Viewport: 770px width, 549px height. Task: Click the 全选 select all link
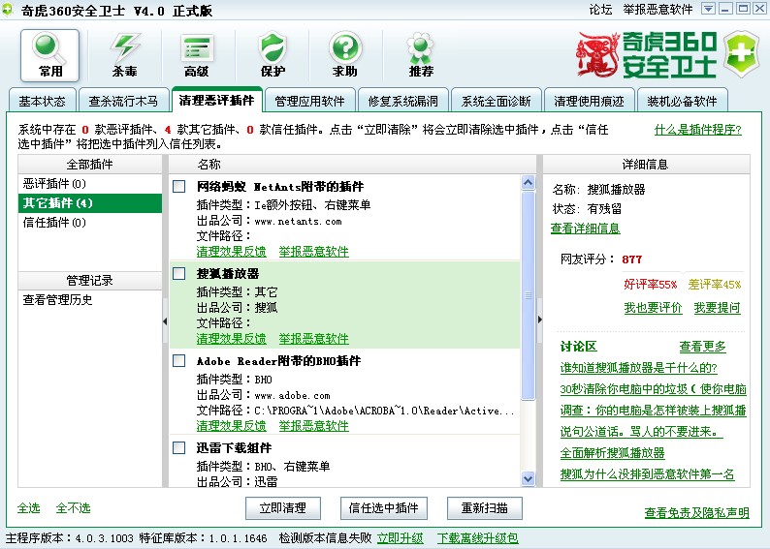[28, 507]
